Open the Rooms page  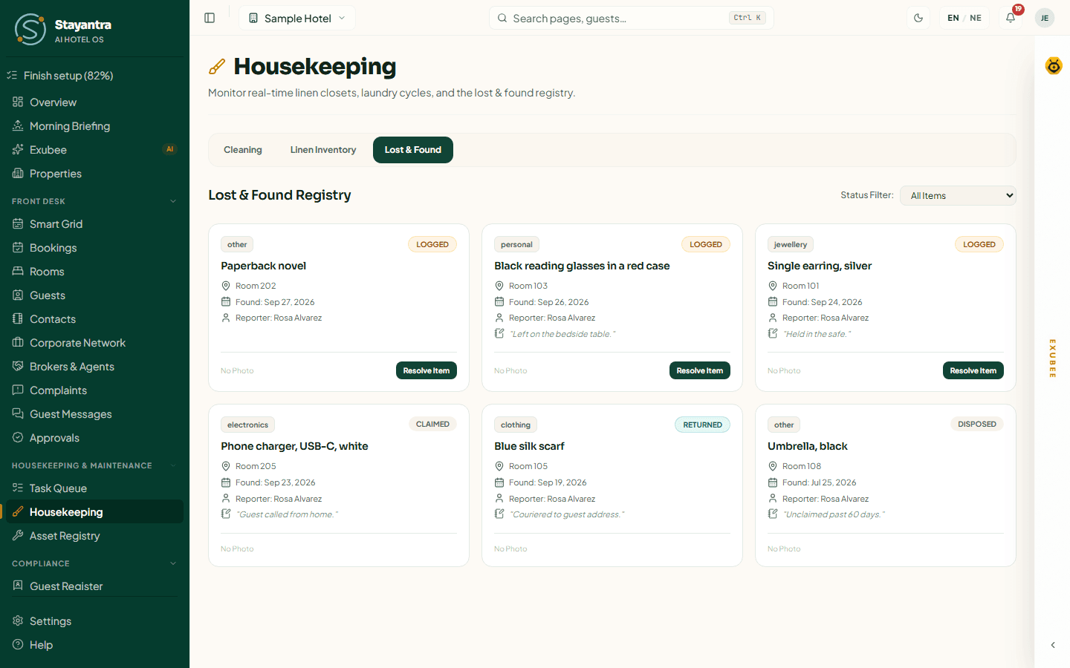pyautogui.click(x=94, y=272)
